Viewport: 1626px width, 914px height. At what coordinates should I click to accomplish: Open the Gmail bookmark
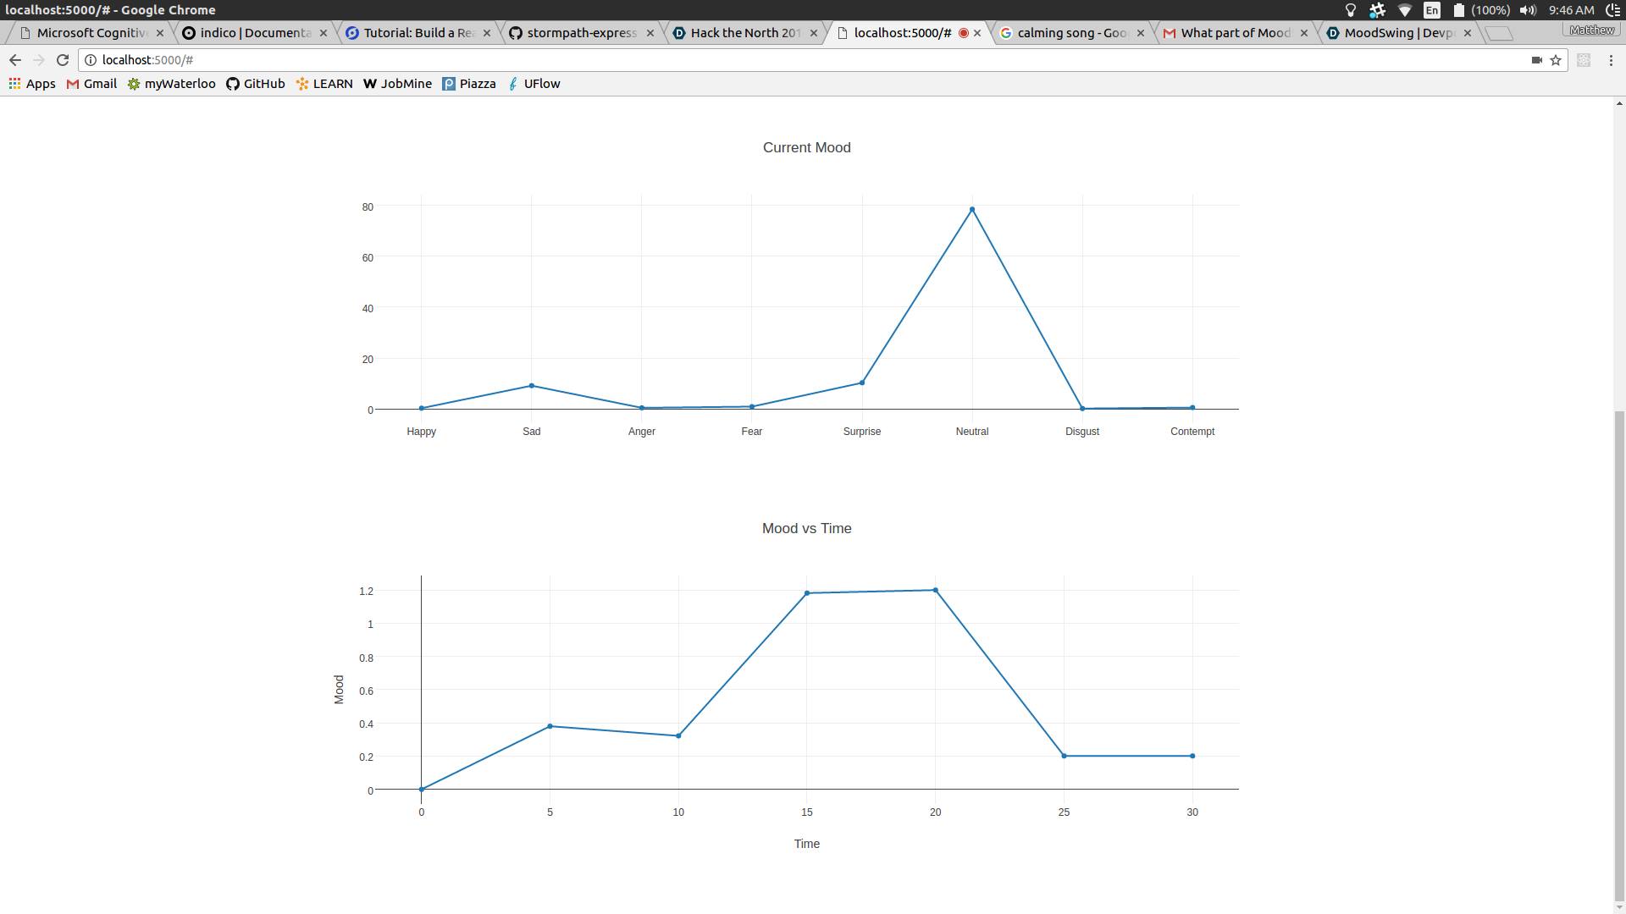91,84
